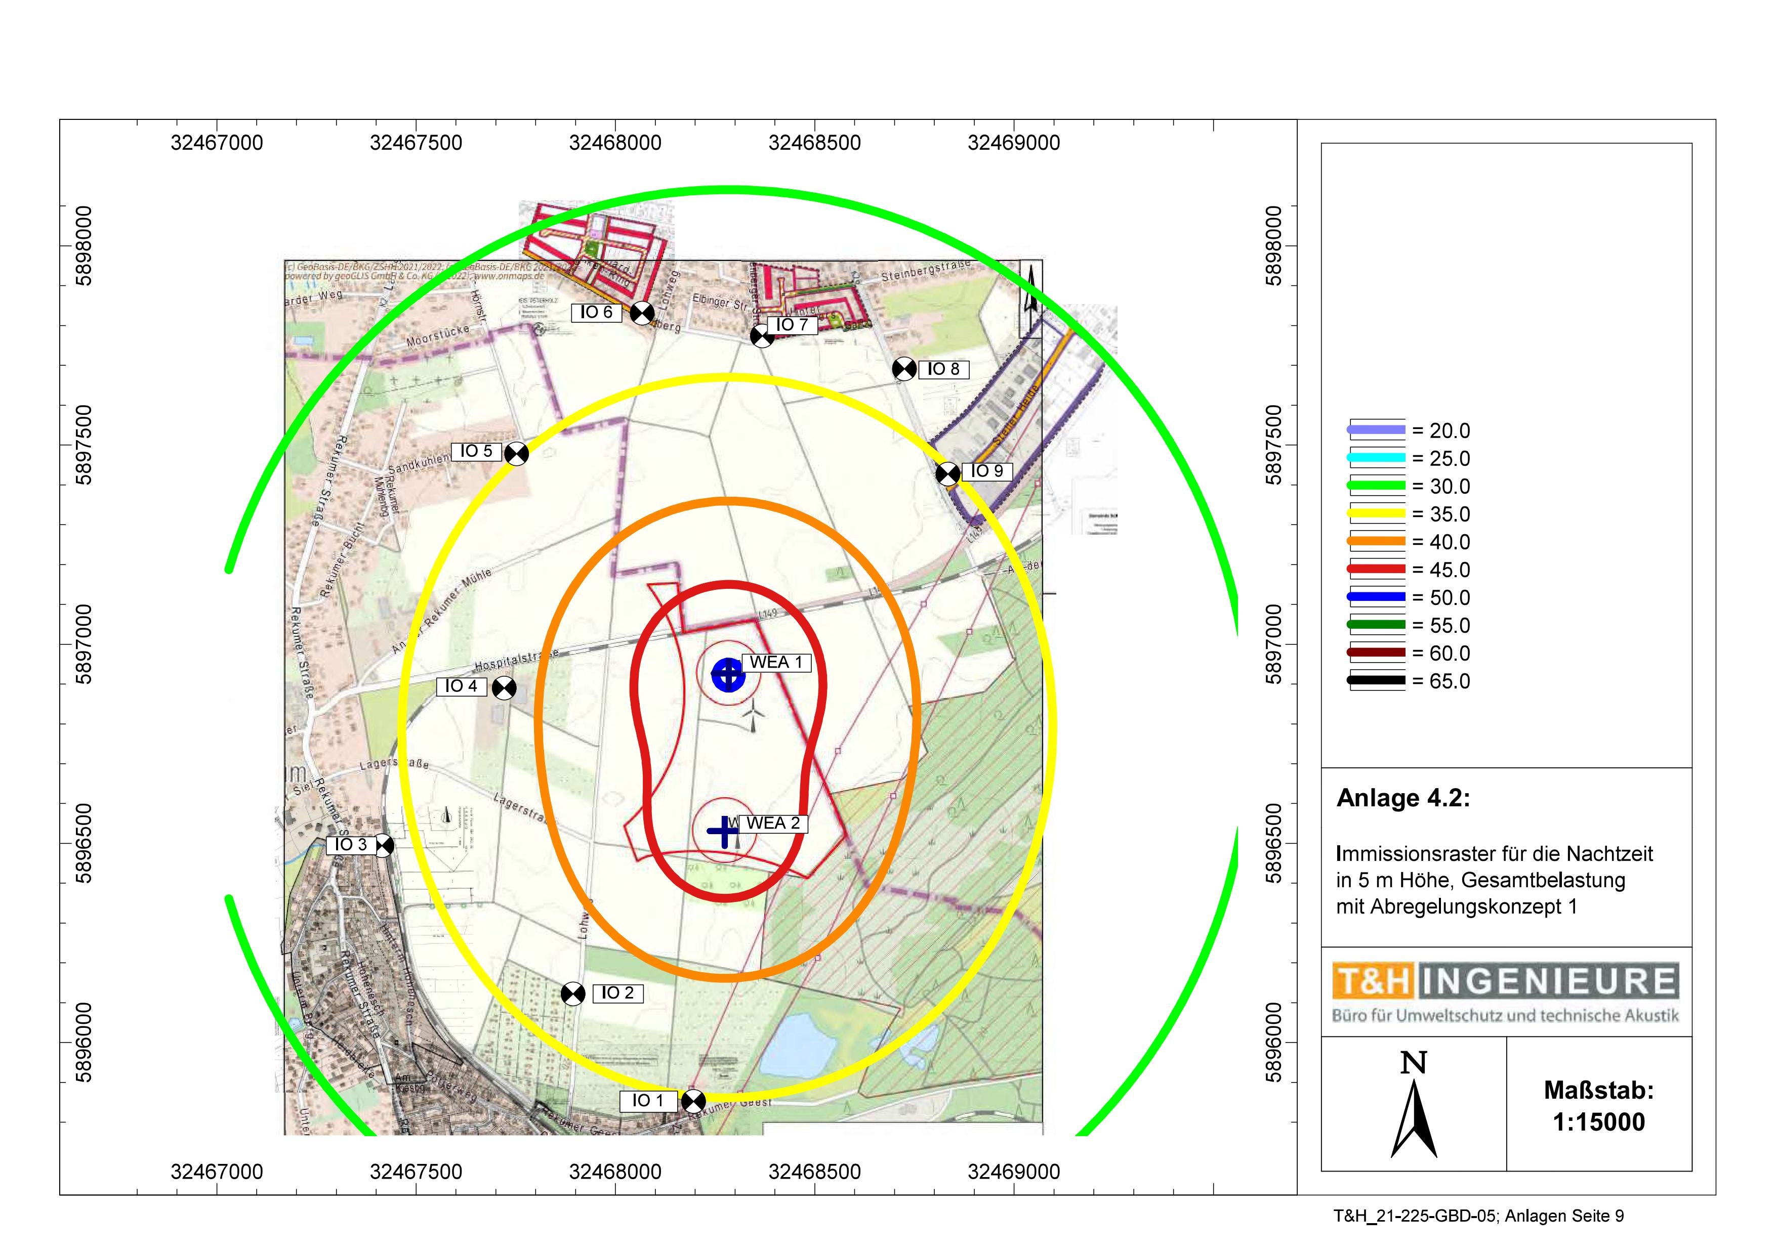Click the IO 5 receptor point marker

point(516,453)
